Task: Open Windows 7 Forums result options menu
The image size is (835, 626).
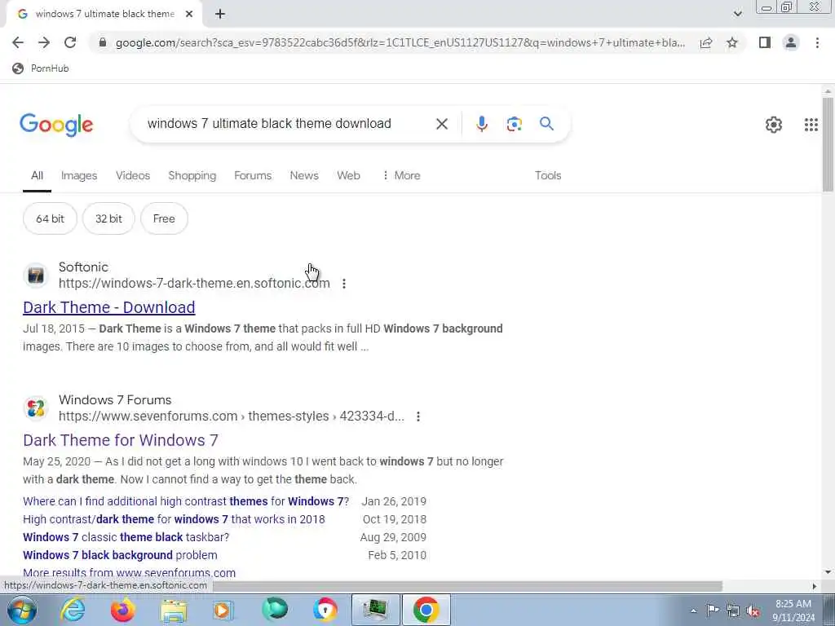Action: pos(418,417)
